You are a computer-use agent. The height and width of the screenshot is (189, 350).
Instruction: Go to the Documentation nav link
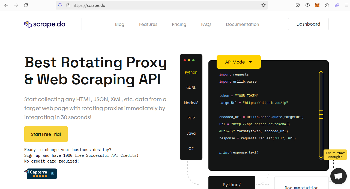pos(242,24)
